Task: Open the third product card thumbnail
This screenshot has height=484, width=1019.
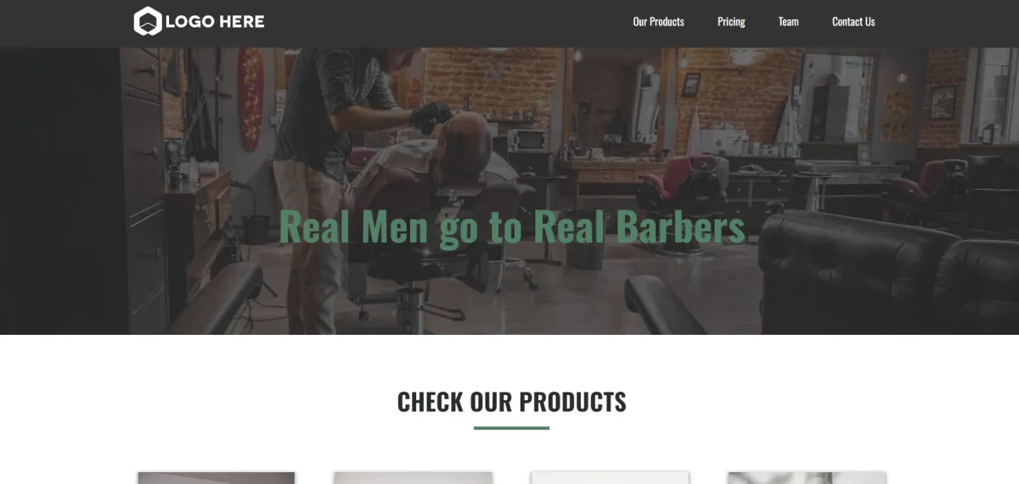Action: click(x=610, y=478)
